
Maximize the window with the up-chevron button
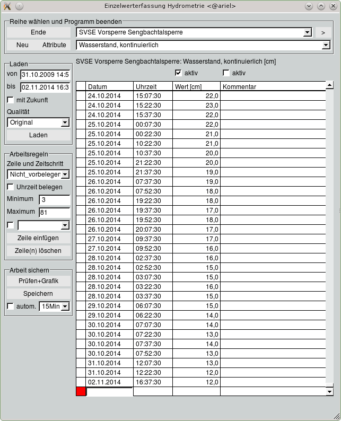coord(321,6)
